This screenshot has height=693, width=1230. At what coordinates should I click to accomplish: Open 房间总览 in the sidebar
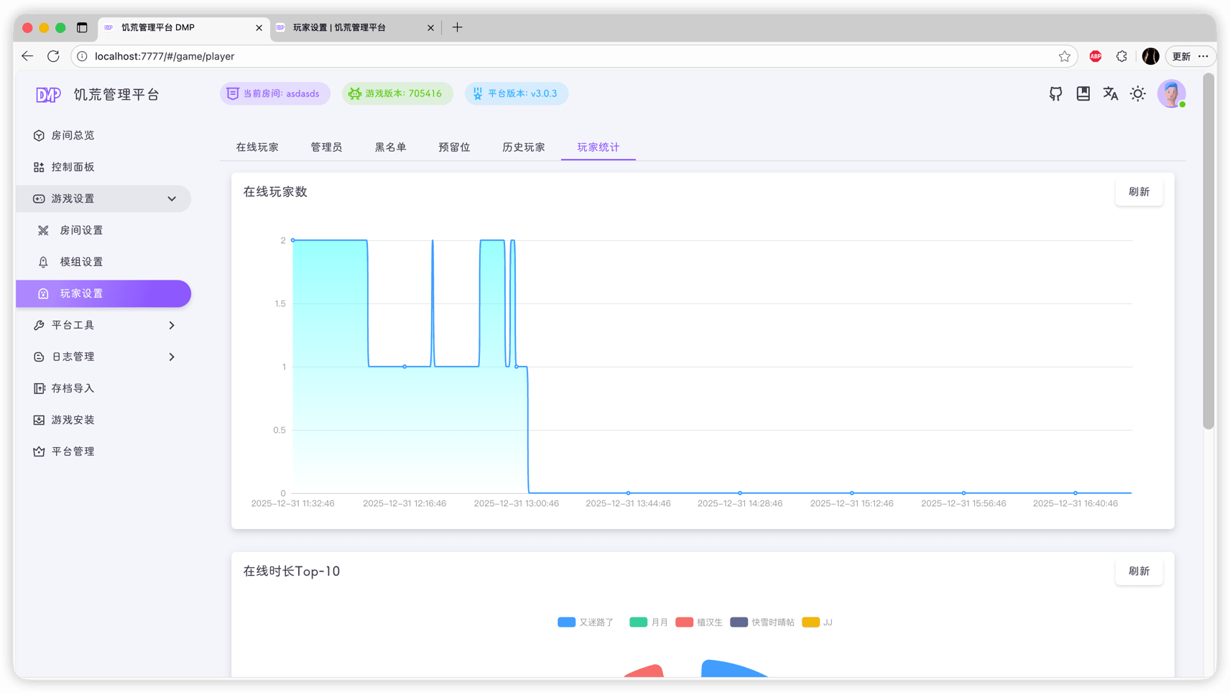(x=73, y=135)
